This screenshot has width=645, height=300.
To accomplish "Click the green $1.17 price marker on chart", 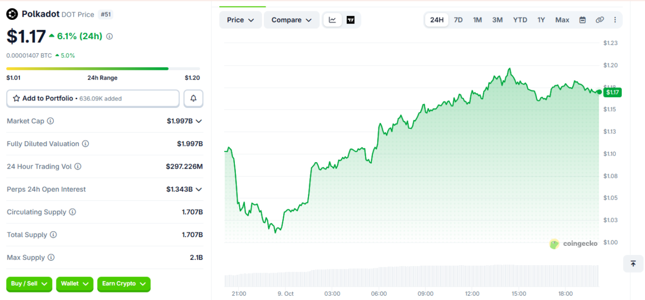I will pyautogui.click(x=612, y=92).
